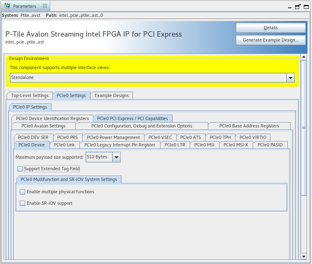The width and height of the screenshot is (312, 264).
Task: Click the Path intel_pcie_ptile_ast_0 text
Action: (x=75, y=15)
